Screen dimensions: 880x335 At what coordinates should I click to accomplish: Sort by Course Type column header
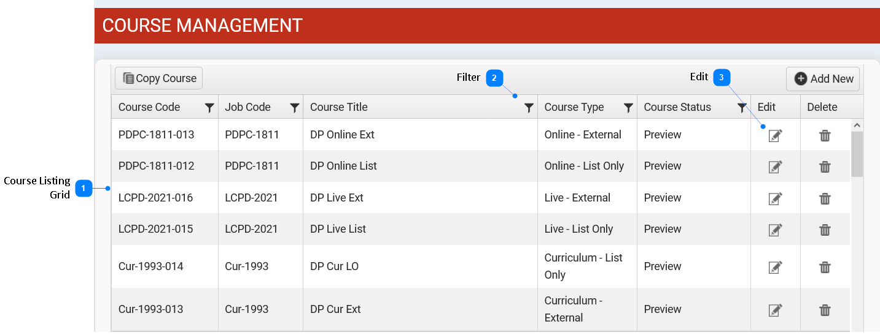(574, 107)
